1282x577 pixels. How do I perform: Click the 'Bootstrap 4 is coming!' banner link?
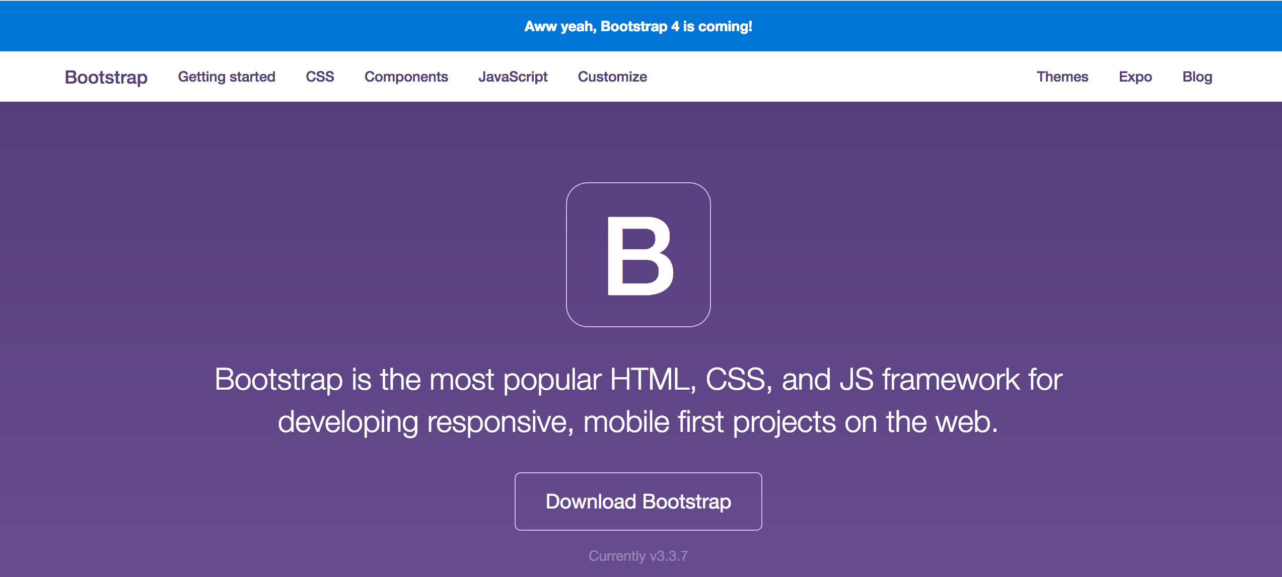(638, 26)
